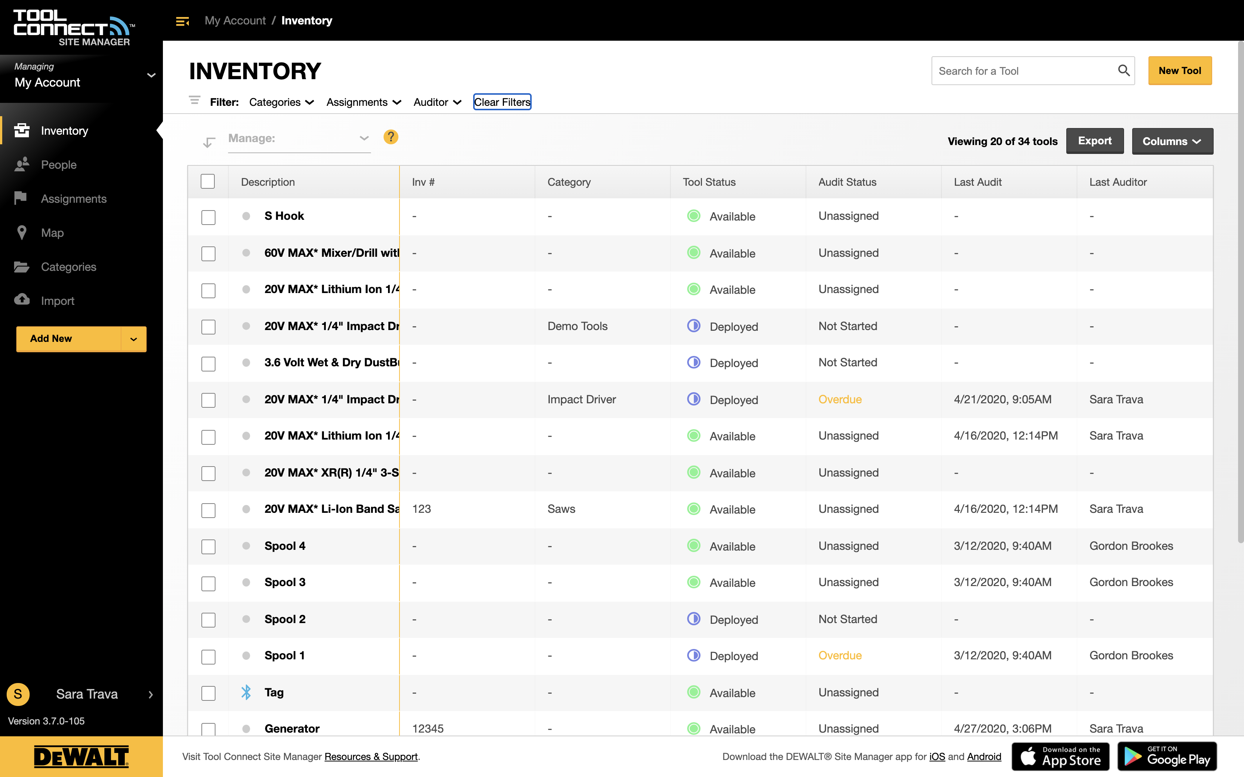Click the Add New button
The height and width of the screenshot is (777, 1244).
[68, 339]
